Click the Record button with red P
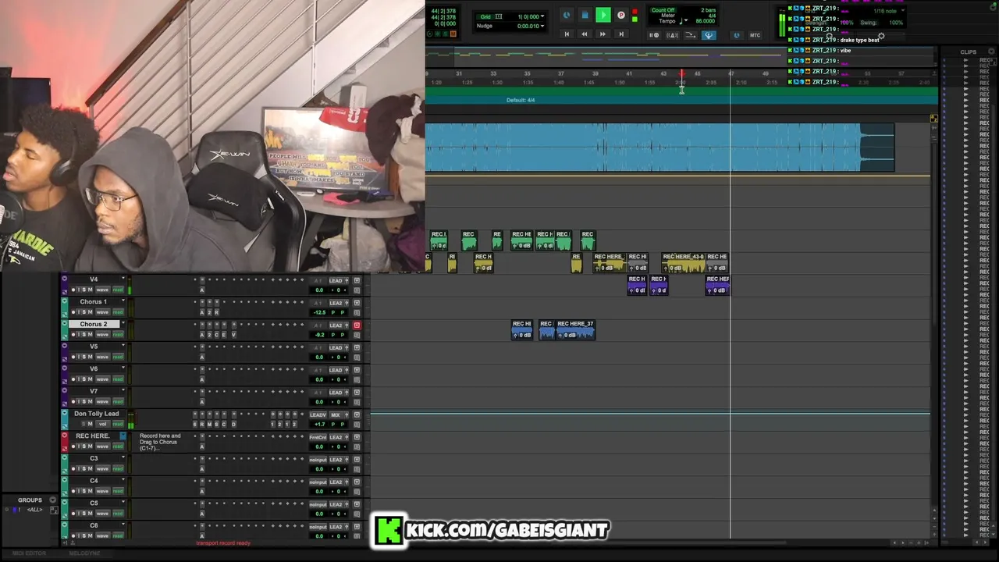 click(621, 15)
